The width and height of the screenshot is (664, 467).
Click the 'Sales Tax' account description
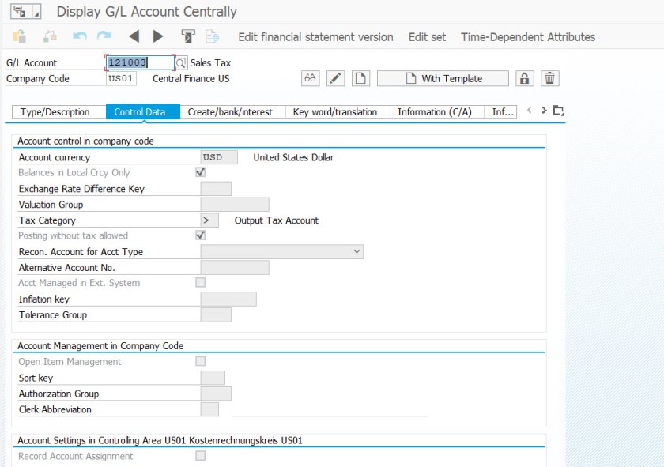click(210, 62)
